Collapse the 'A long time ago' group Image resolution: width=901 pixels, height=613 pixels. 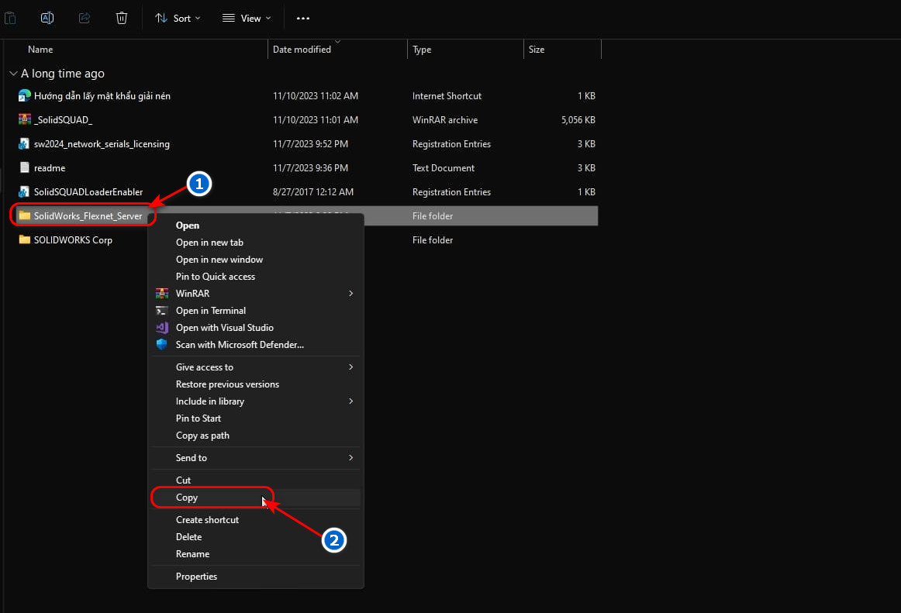13,74
